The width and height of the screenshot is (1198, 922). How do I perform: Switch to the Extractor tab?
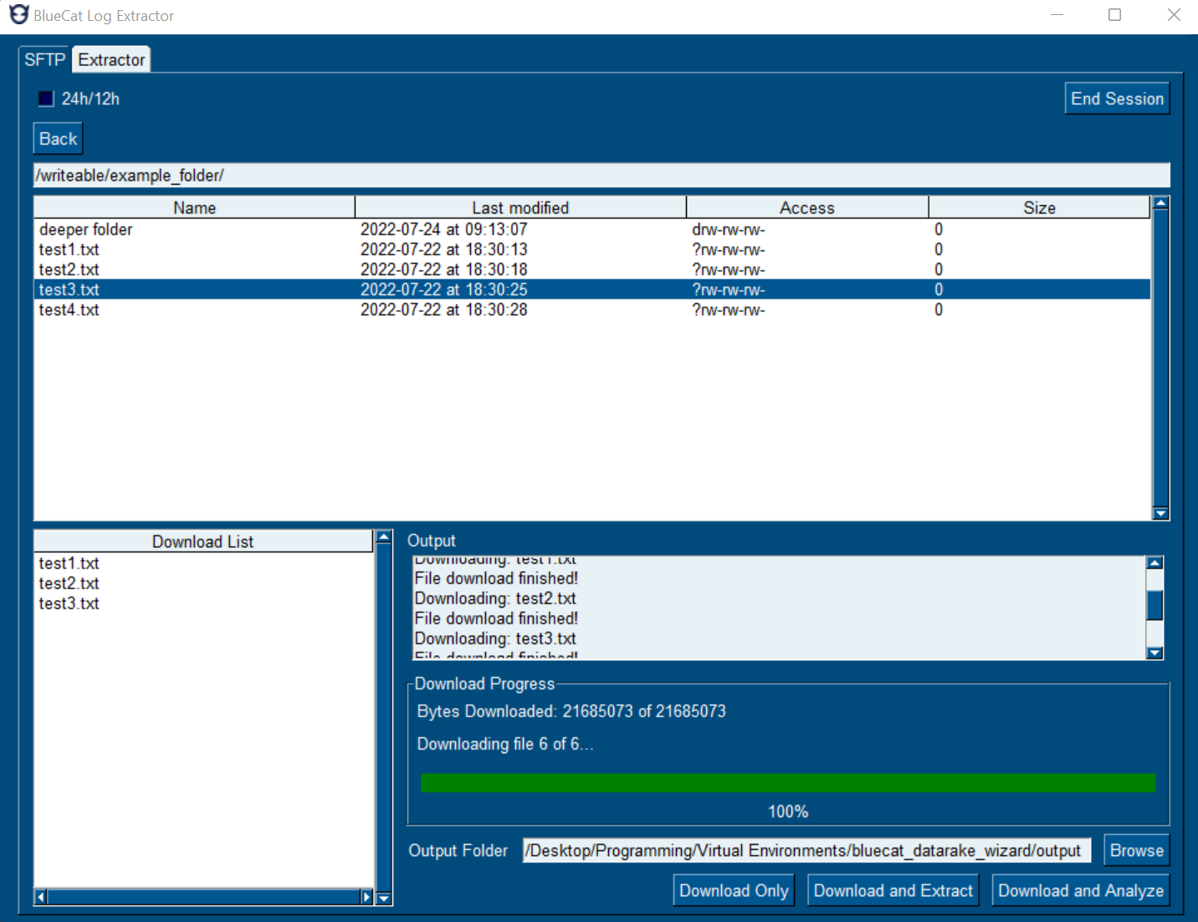[110, 59]
